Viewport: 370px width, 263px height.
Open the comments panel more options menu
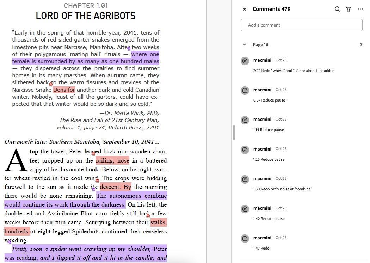click(360, 9)
